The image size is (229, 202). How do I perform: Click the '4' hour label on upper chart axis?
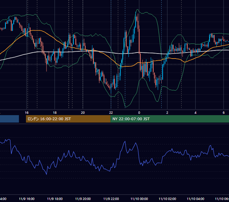click(x=195, y=113)
